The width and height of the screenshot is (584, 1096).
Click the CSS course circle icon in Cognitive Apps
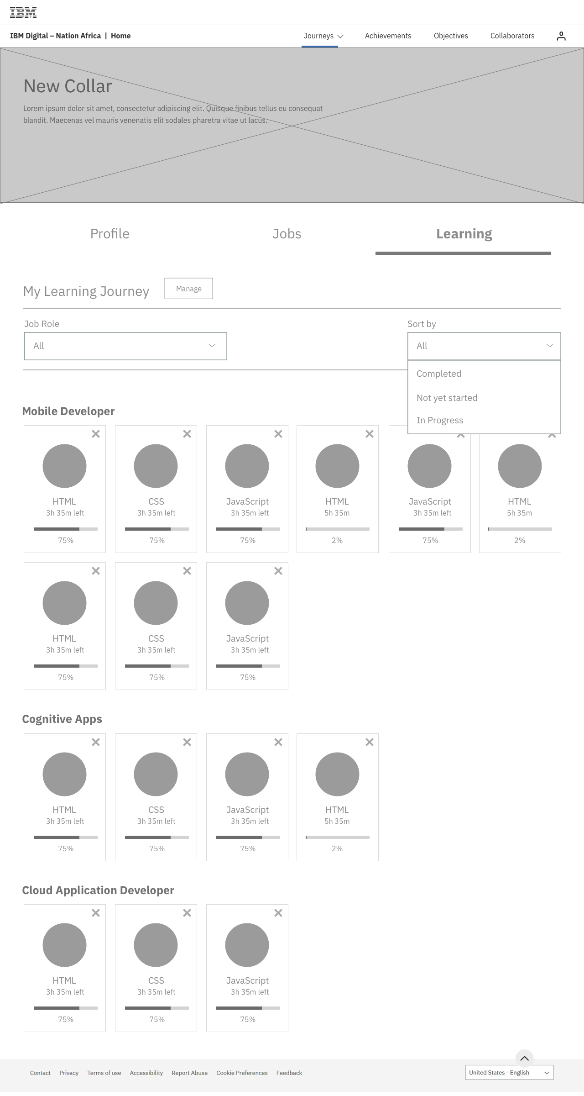(156, 774)
